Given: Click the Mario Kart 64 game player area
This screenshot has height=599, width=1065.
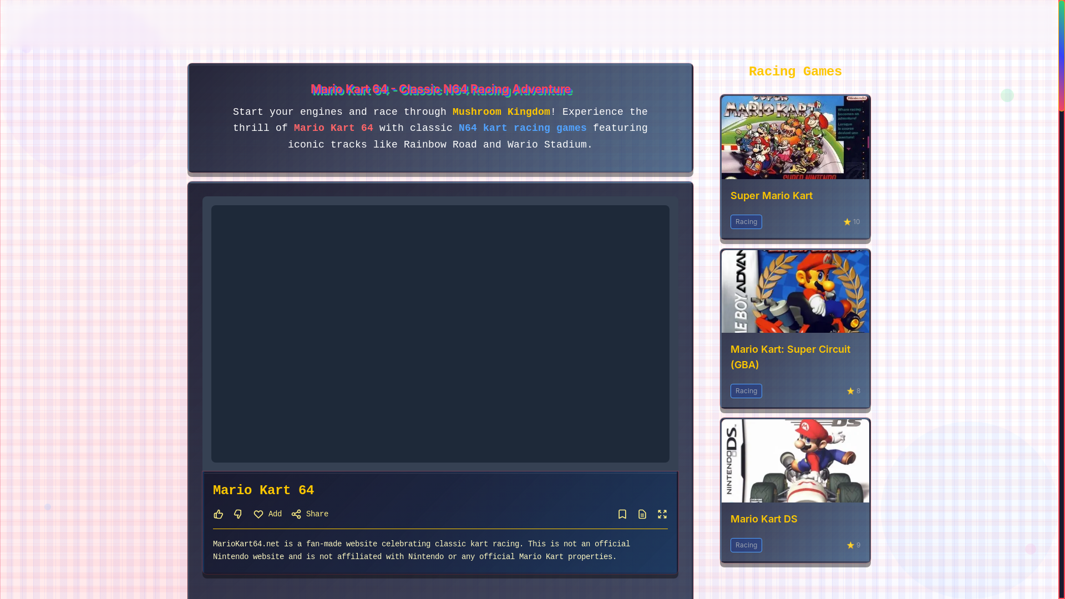Looking at the screenshot, I should click(440, 334).
